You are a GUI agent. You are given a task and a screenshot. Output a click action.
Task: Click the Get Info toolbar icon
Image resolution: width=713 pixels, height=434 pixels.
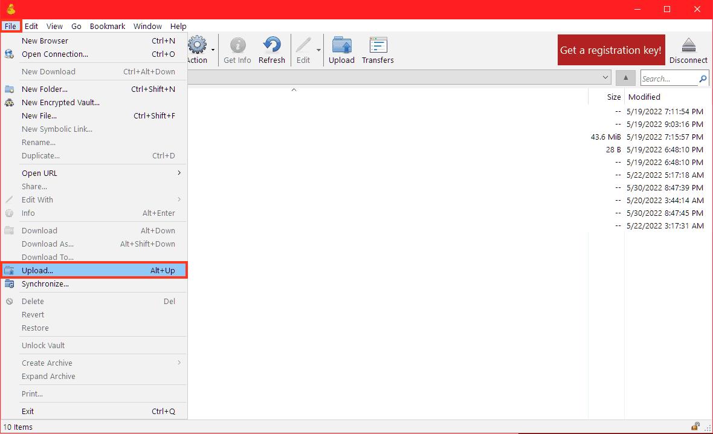[x=237, y=46]
